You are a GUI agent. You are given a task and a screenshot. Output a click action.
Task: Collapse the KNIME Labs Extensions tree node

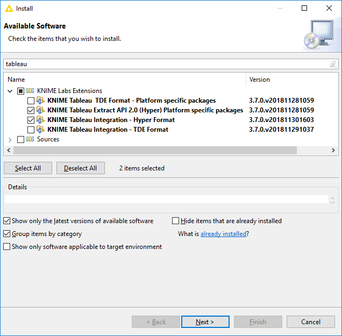[10, 91]
